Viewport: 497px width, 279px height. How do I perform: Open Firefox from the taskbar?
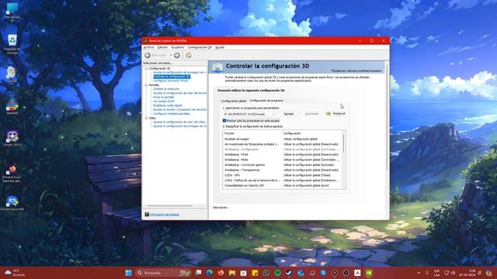coord(221,273)
